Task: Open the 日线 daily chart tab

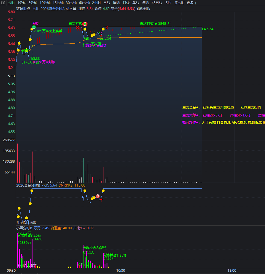Action: pos(107,3)
